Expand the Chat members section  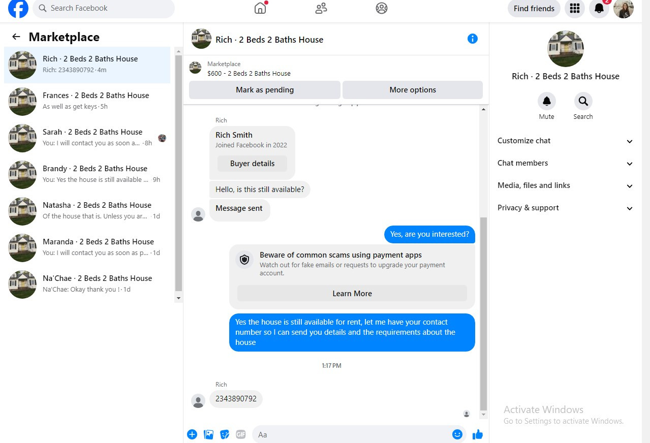[565, 163]
